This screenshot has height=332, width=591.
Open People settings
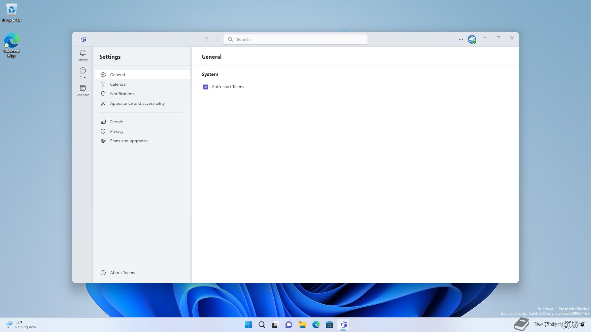coord(142,122)
